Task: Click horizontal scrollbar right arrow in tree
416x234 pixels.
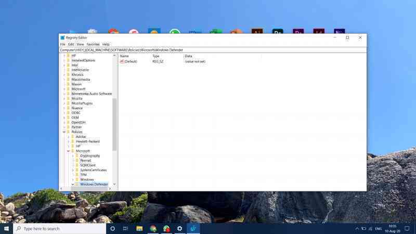Action: (x=110, y=189)
